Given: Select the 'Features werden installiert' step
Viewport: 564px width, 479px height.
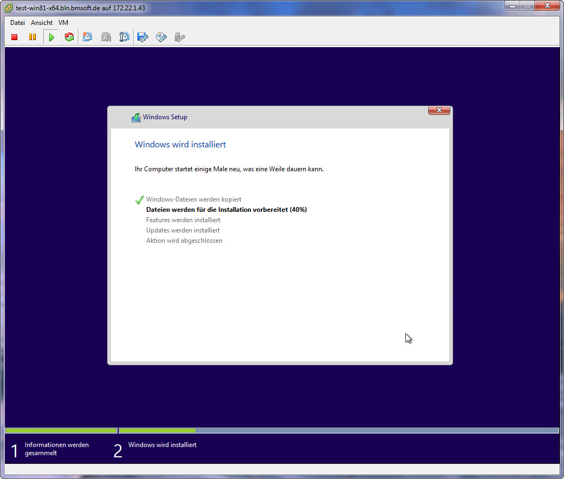Looking at the screenshot, I should [183, 219].
